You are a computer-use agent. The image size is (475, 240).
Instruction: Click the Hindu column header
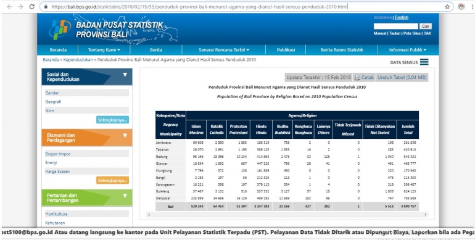tap(262, 130)
